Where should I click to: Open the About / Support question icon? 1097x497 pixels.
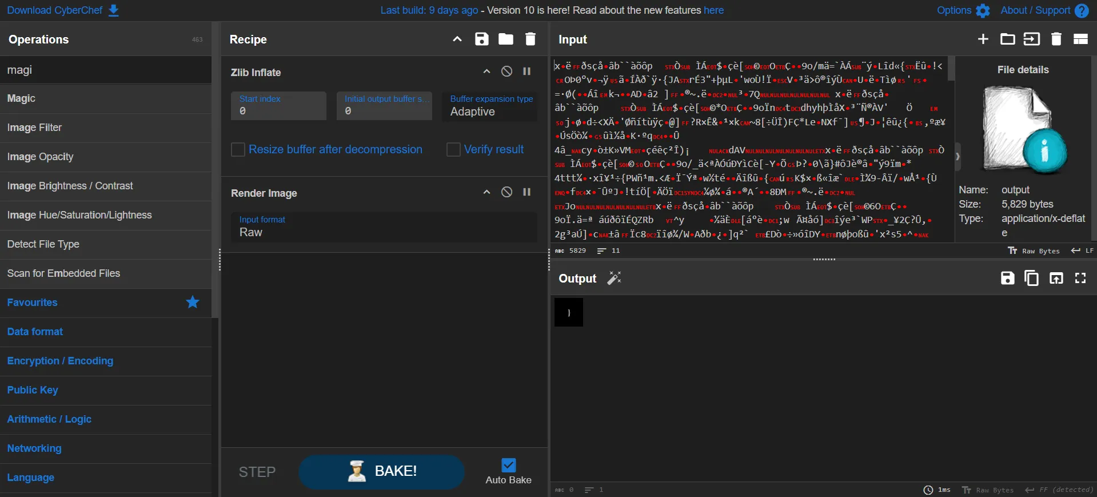(x=1082, y=11)
